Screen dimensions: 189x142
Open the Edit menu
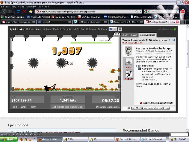click(8, 7)
